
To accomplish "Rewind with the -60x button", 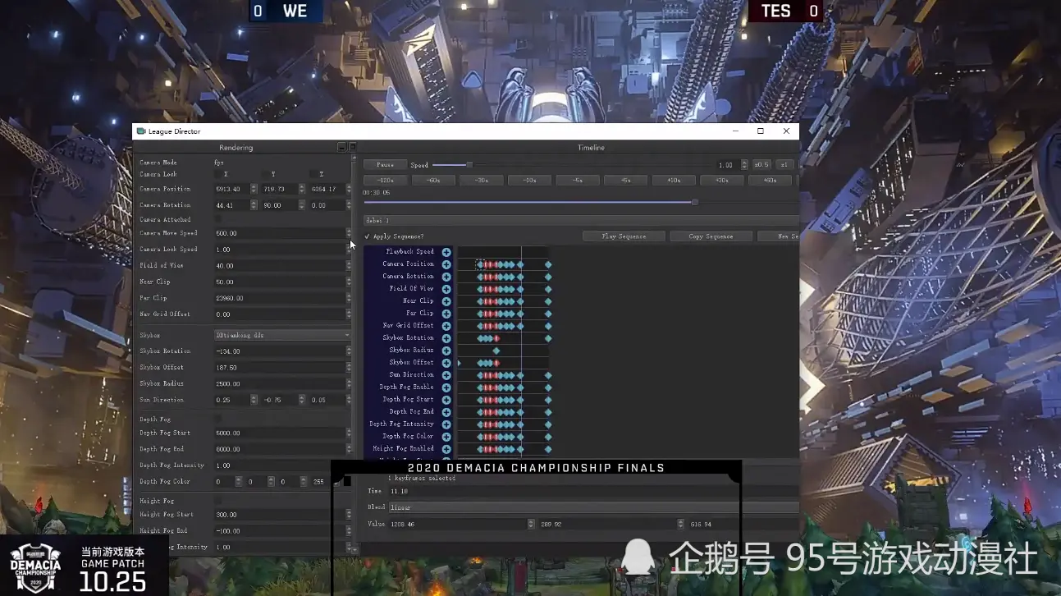I will [433, 181].
